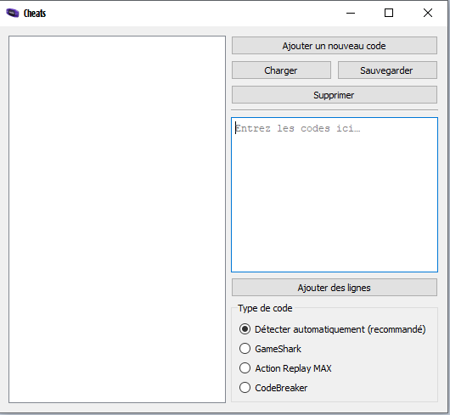The height and width of the screenshot is (415, 450).
Task: Minimize the Cheats window
Action: [351, 13]
